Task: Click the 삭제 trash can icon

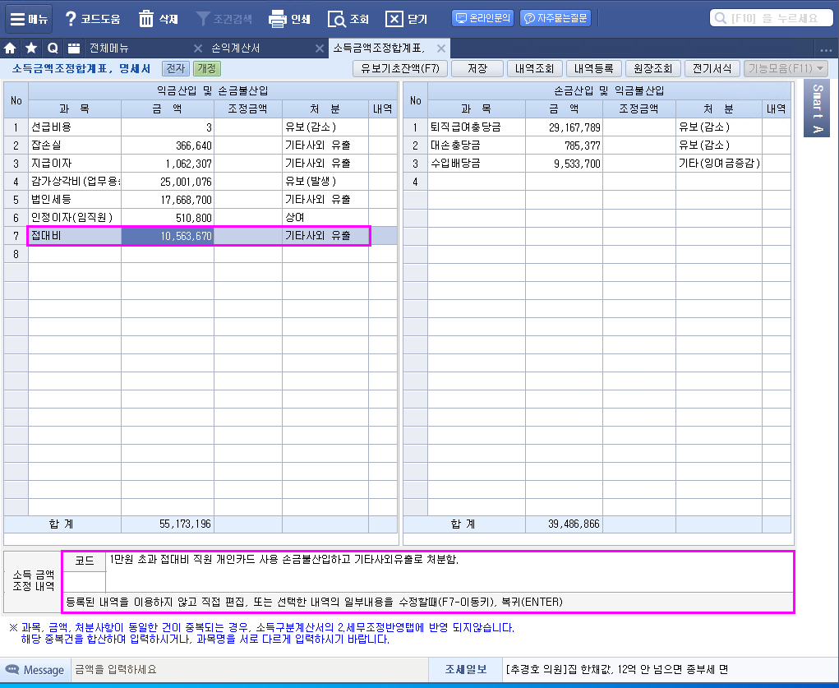Action: click(x=145, y=18)
